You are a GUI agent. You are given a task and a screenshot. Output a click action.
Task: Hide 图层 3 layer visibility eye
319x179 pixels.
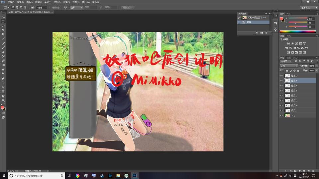[281, 95]
